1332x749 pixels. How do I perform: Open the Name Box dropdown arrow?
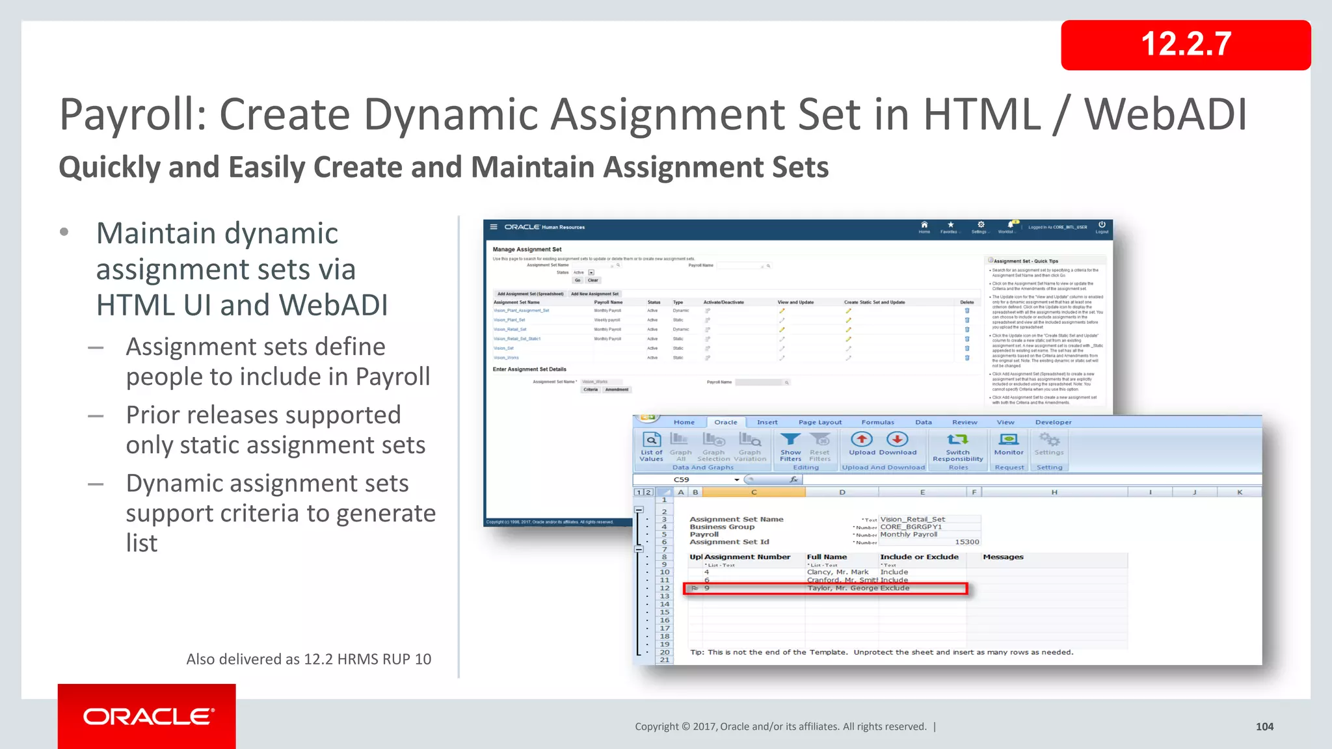click(x=737, y=480)
